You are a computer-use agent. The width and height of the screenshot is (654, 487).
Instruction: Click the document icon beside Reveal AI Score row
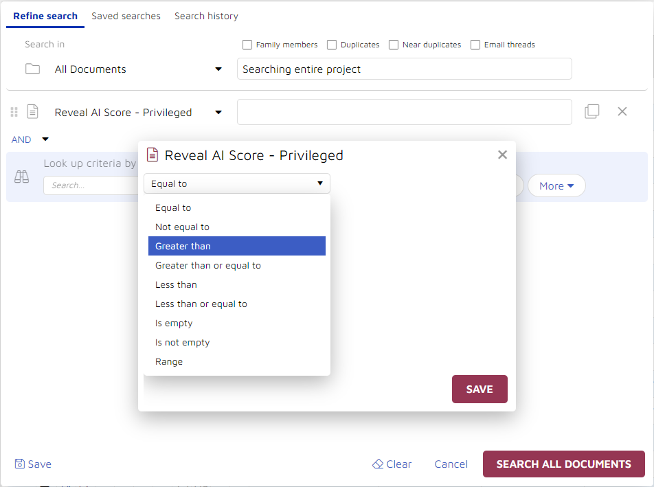[x=32, y=112]
